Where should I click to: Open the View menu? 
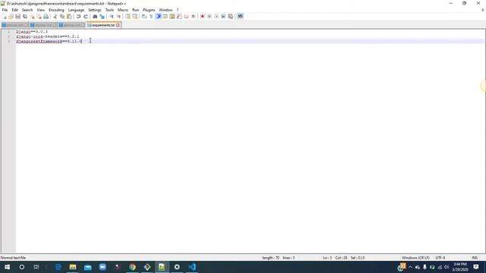click(40, 10)
